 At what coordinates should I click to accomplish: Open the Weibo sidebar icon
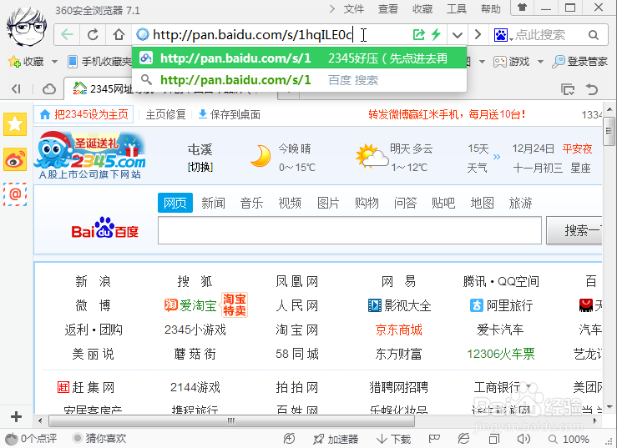[x=15, y=159]
